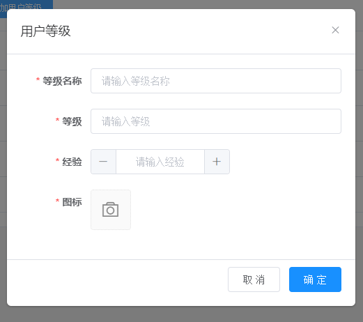Increase 经验 value with the plus button
The image size is (363, 322).
(x=217, y=162)
